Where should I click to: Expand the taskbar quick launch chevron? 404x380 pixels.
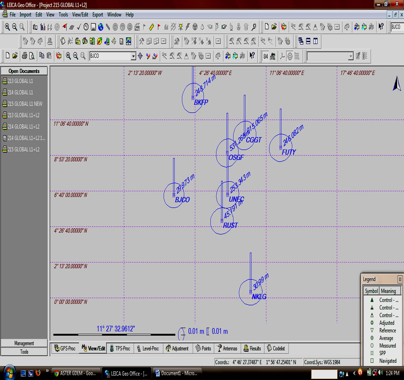click(47, 371)
